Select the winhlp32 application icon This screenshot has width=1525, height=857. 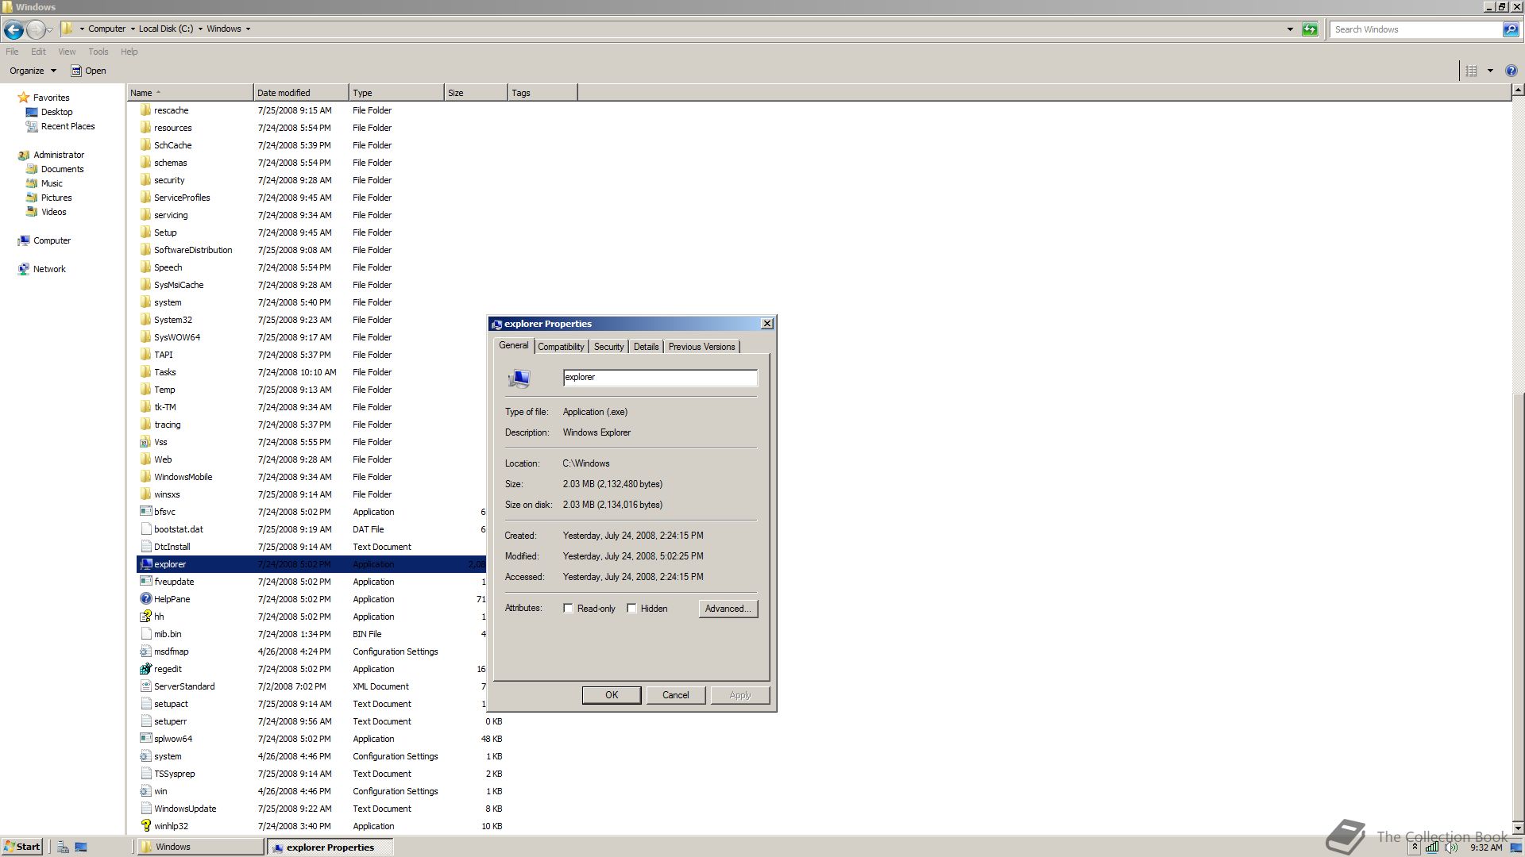pyautogui.click(x=145, y=826)
